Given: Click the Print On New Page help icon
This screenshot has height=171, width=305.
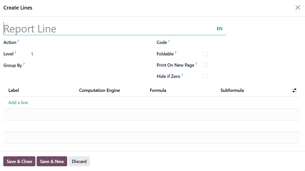Looking at the screenshot, I should tap(196, 64).
